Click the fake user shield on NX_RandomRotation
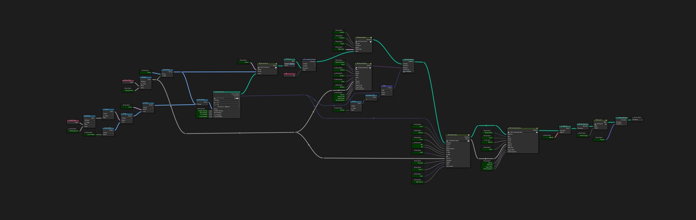Screen dimensions: 696x220 point(370,68)
